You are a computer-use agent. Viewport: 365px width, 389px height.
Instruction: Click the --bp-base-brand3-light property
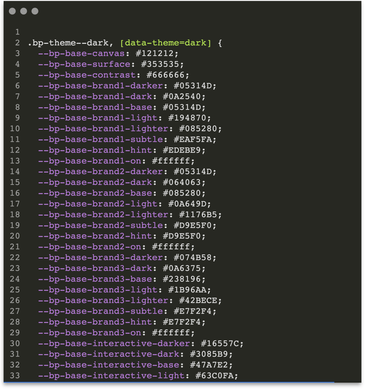98,290
